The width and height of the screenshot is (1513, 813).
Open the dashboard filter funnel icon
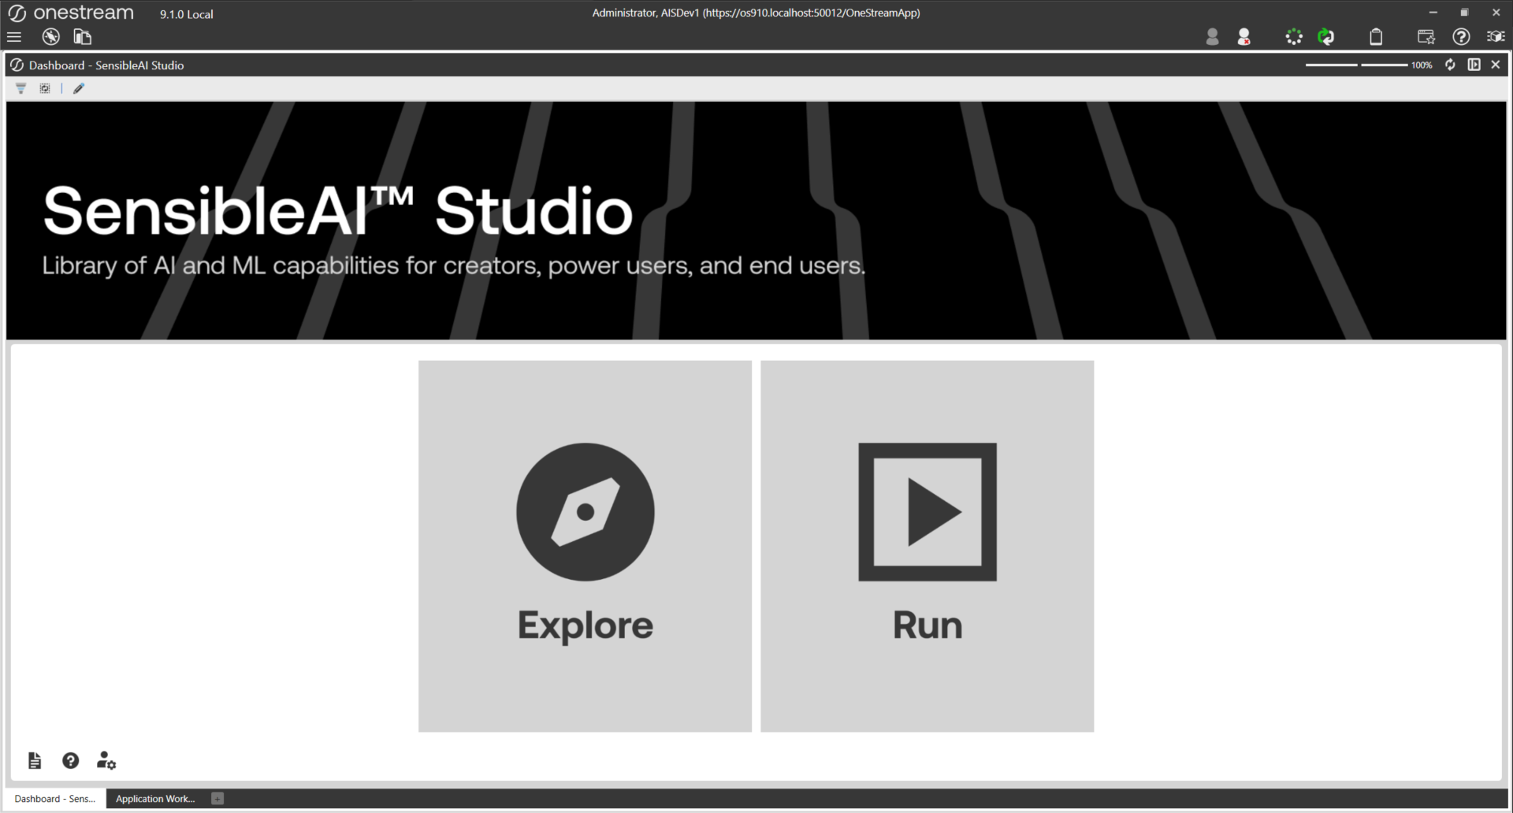[x=21, y=88]
